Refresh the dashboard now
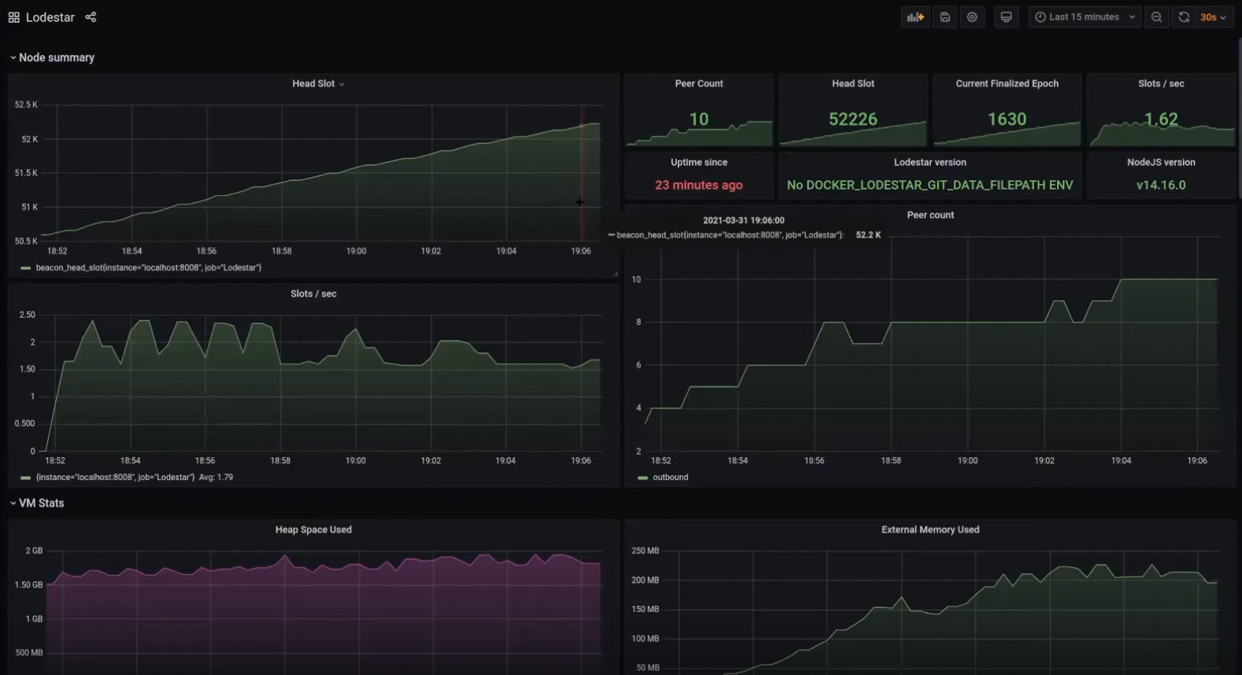 point(1184,17)
